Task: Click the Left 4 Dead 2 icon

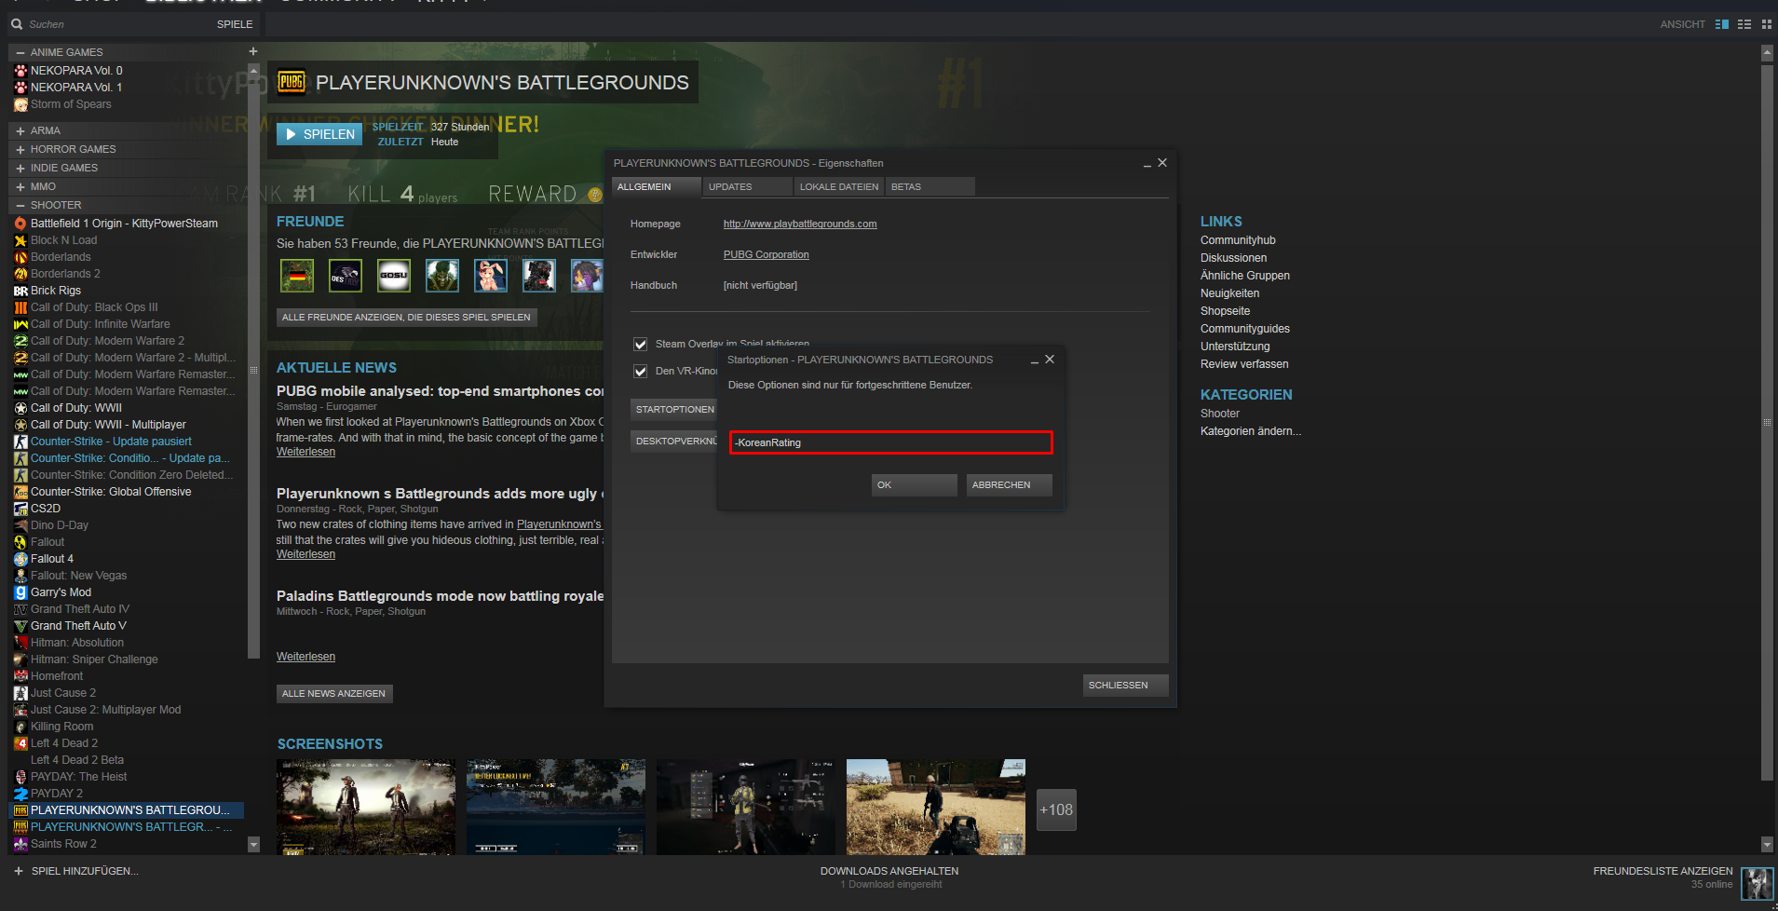Action: (x=20, y=743)
